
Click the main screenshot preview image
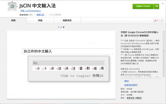pyautogui.click(x=61, y=65)
